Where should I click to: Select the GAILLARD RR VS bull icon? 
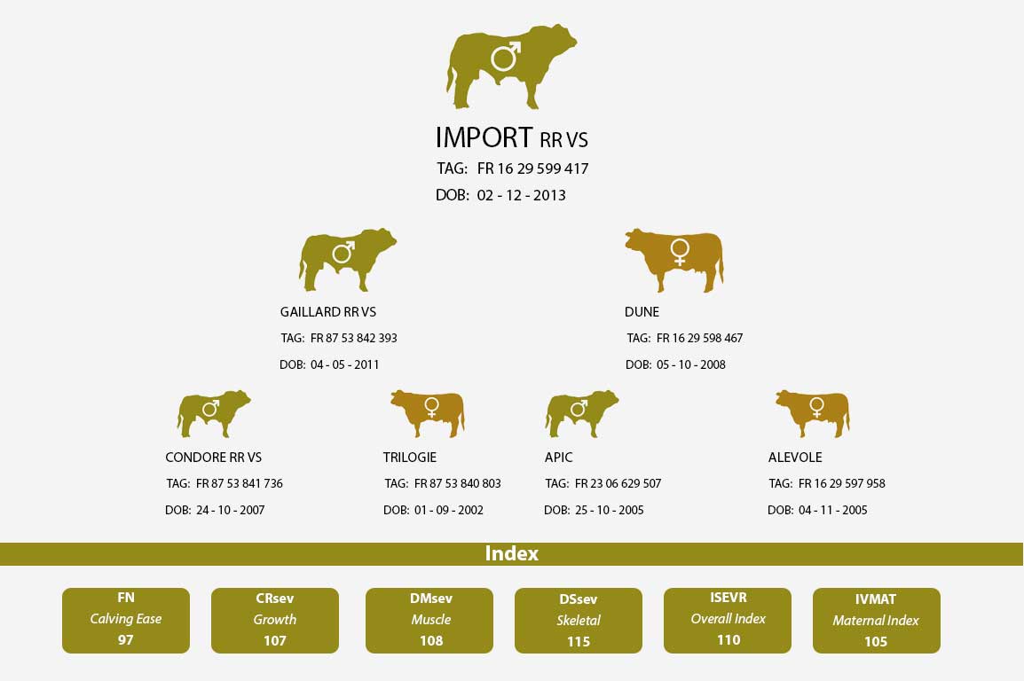coord(348,260)
